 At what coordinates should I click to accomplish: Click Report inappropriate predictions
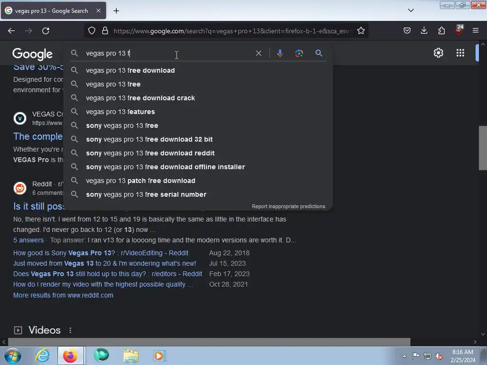pyautogui.click(x=288, y=206)
